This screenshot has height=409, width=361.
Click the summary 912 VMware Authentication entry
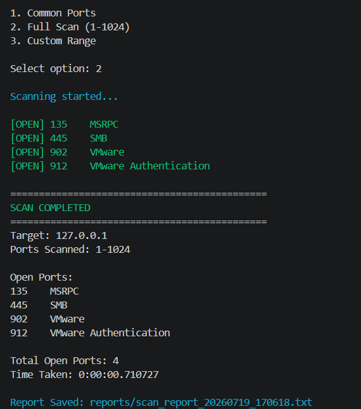90,333
